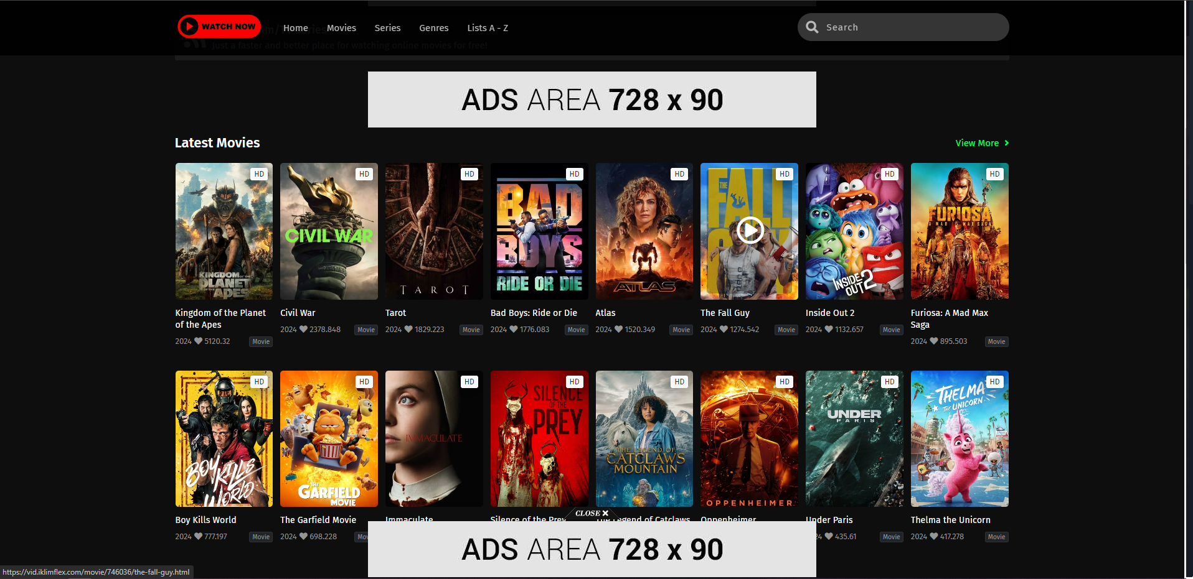Click heart icon under Kingdom of the Planet of the Apes
This screenshot has height=579, width=1193.
click(198, 341)
